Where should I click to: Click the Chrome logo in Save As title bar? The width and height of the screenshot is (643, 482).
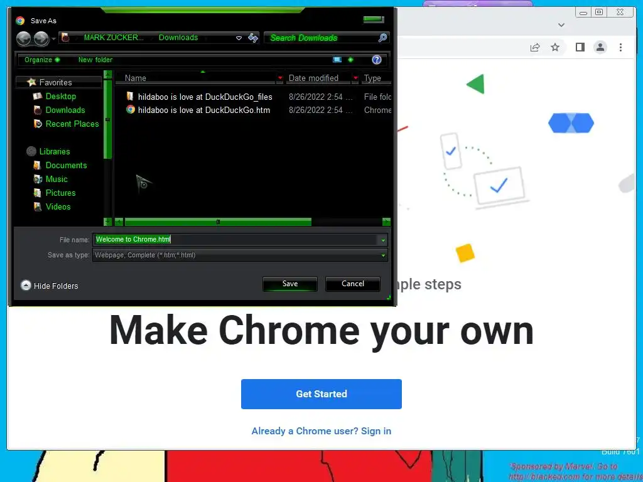(20, 21)
